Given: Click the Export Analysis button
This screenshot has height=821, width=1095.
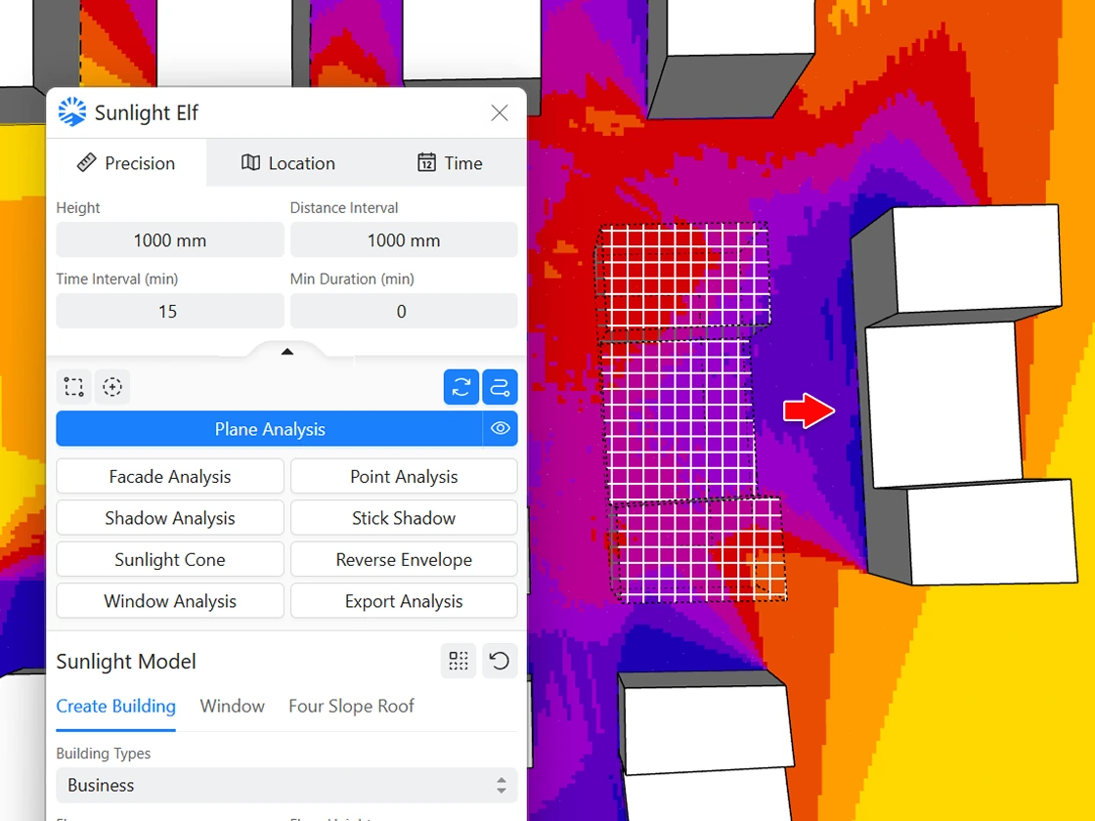Looking at the screenshot, I should coord(404,601).
